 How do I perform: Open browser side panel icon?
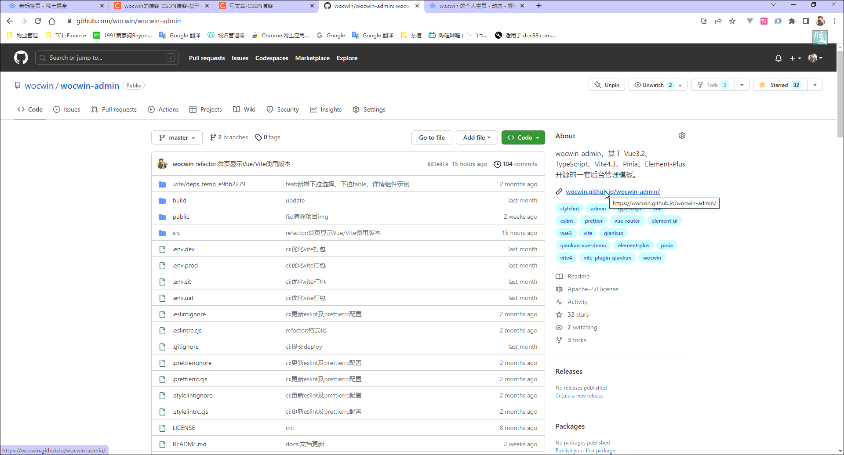click(x=806, y=21)
